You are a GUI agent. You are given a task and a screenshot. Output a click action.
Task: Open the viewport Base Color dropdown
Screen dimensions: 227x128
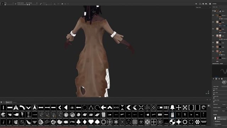point(203,7)
